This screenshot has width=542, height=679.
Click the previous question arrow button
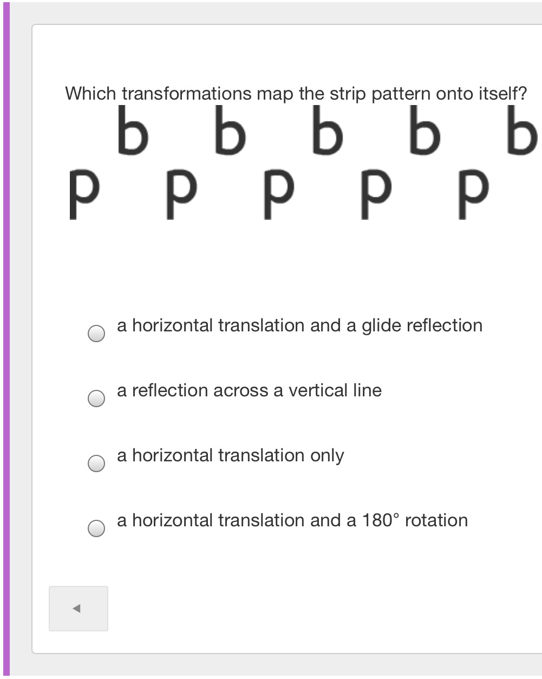click(79, 609)
